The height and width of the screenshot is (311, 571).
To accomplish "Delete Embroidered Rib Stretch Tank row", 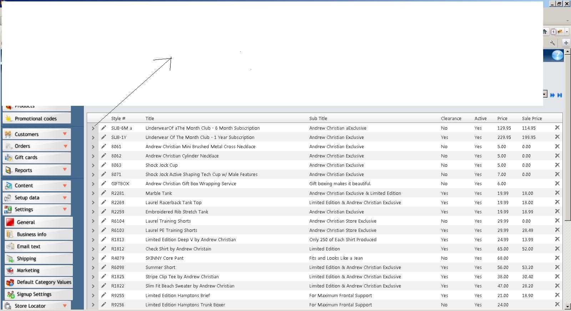I will point(557,211).
